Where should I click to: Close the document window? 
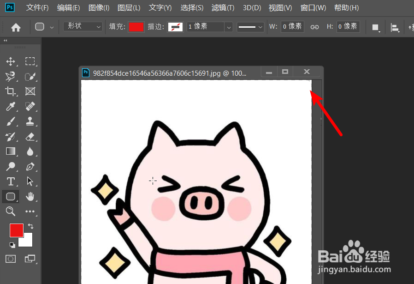[x=307, y=72]
